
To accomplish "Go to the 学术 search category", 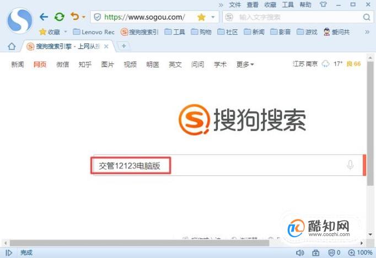I will pyautogui.click(x=220, y=64).
